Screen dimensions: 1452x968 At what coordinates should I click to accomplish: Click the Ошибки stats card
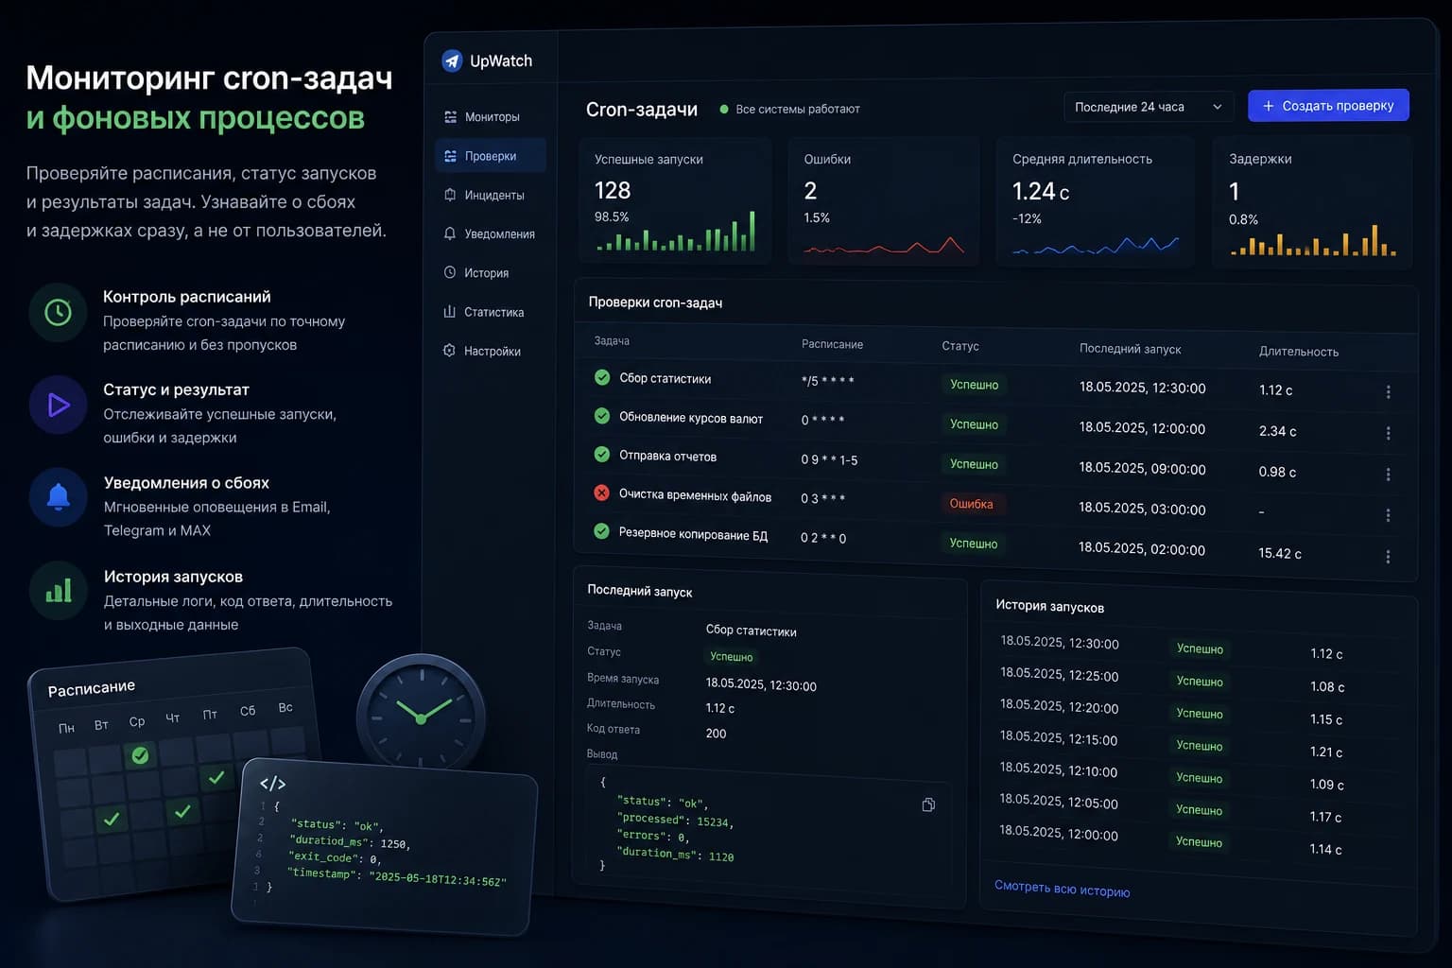[885, 201]
